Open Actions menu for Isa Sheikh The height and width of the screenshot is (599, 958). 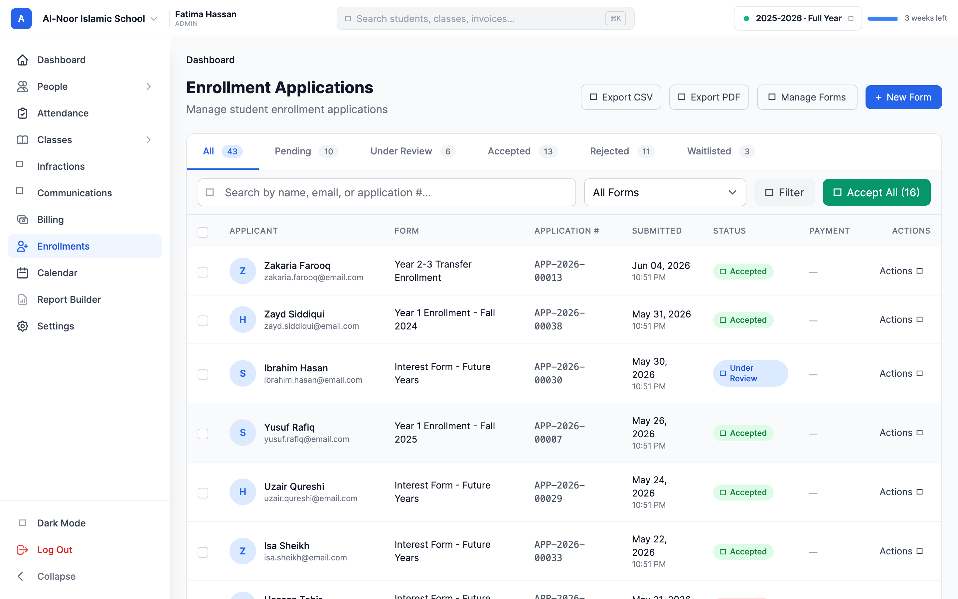tap(901, 551)
